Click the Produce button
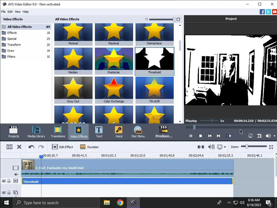This screenshot has height=208, width=277. tap(164, 132)
